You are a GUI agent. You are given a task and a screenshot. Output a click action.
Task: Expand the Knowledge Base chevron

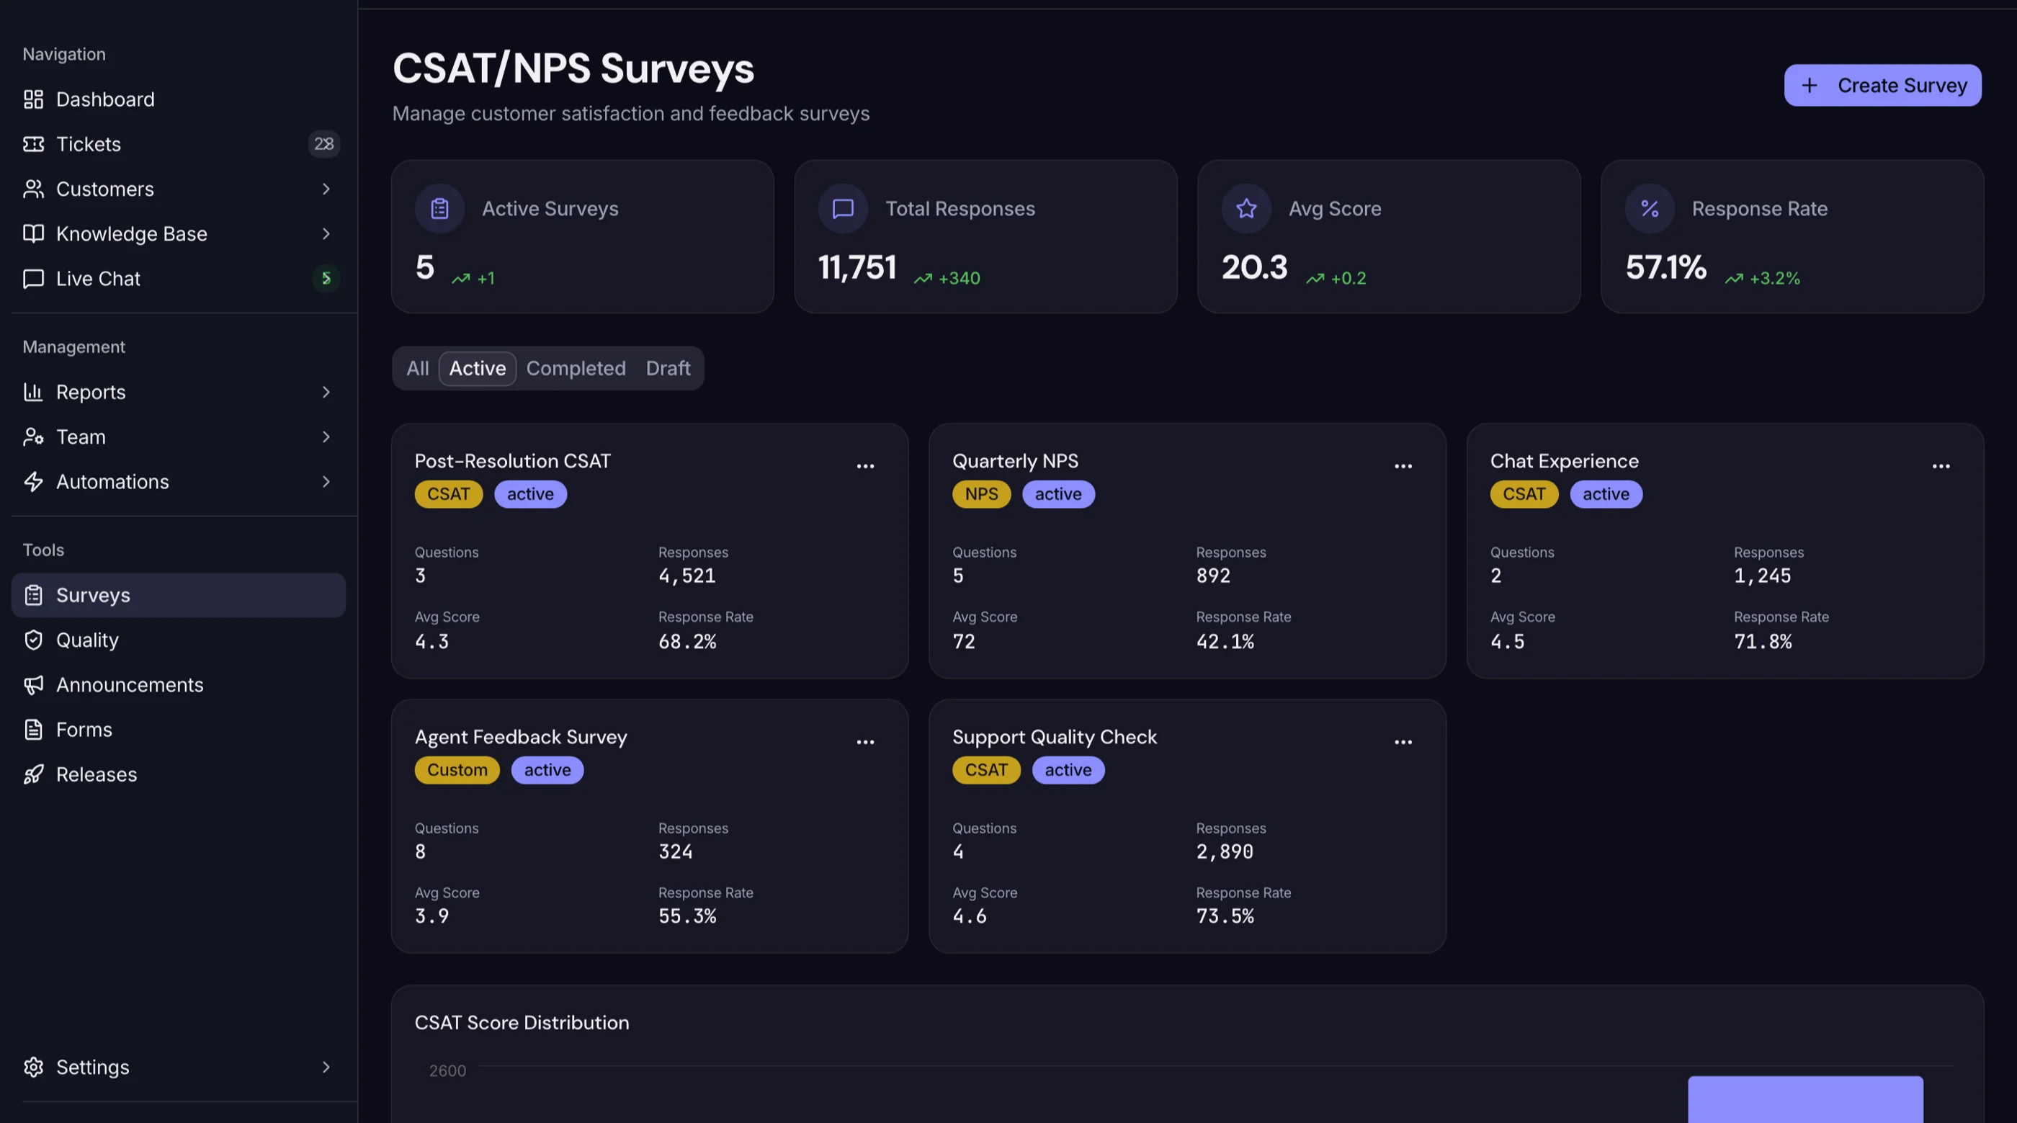(x=326, y=233)
